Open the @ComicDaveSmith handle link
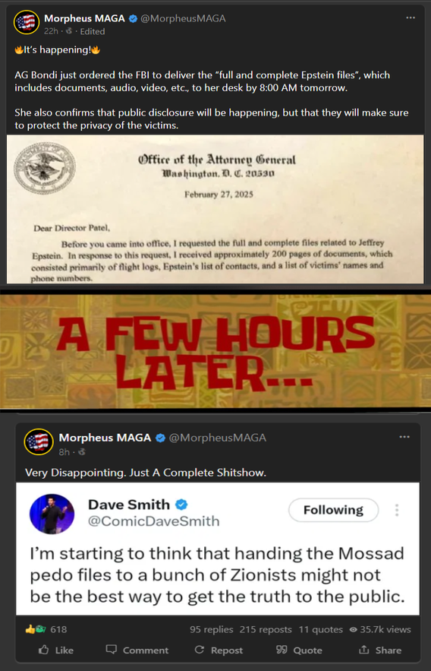 pos(154,521)
